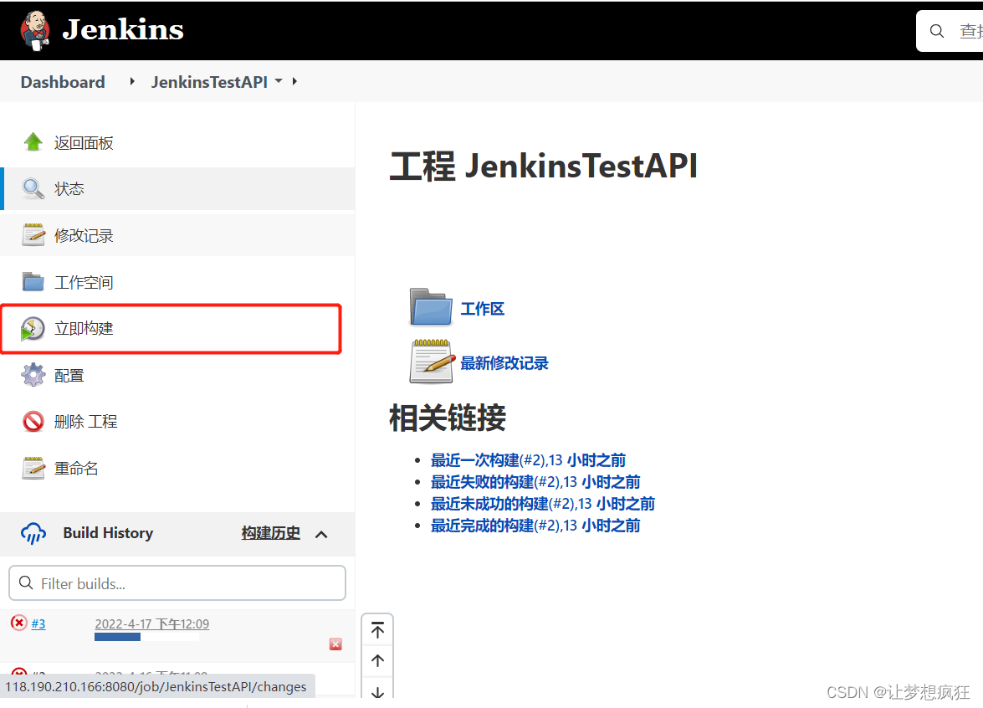Open 最近一次构建(#2) link

click(x=528, y=460)
